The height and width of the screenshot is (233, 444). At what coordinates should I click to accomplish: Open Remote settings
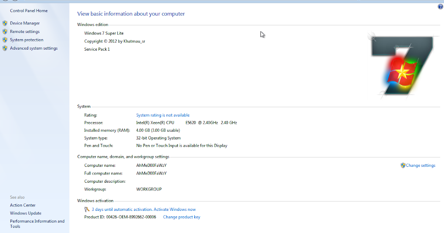point(25,31)
